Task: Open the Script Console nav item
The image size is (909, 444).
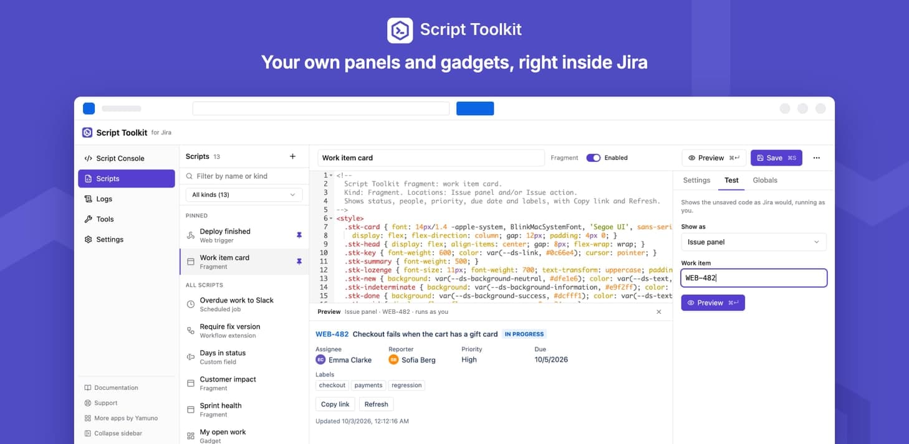Action: [127, 158]
